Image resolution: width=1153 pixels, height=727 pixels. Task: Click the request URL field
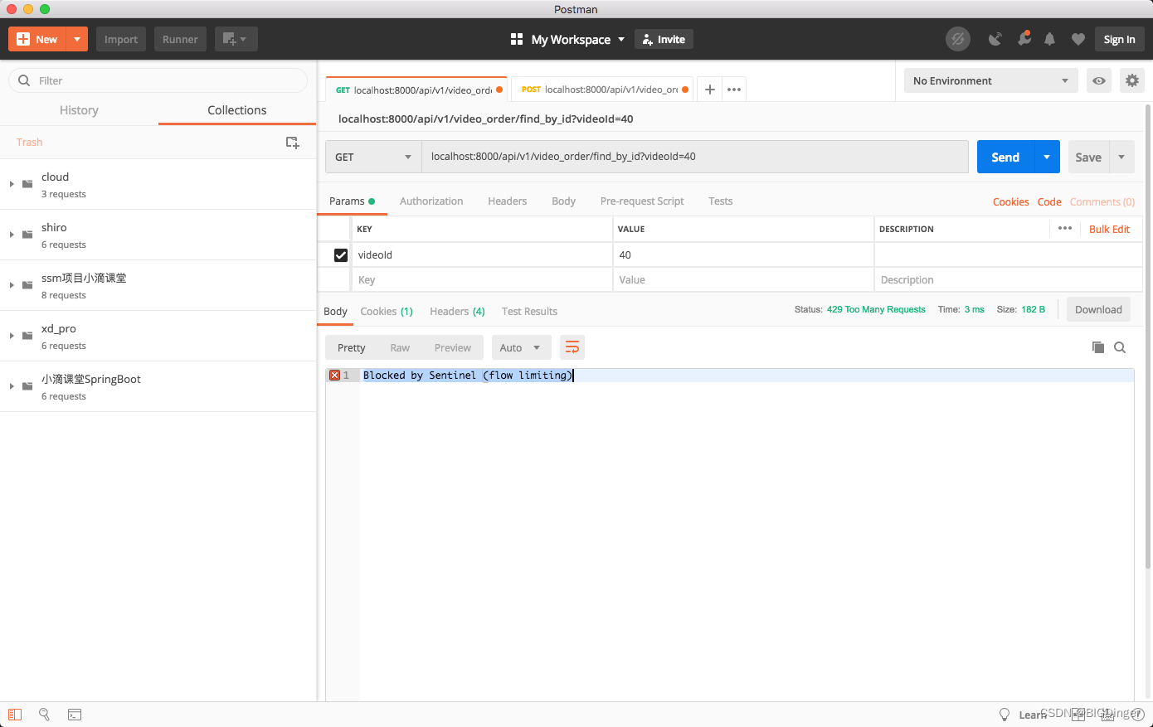pos(695,157)
